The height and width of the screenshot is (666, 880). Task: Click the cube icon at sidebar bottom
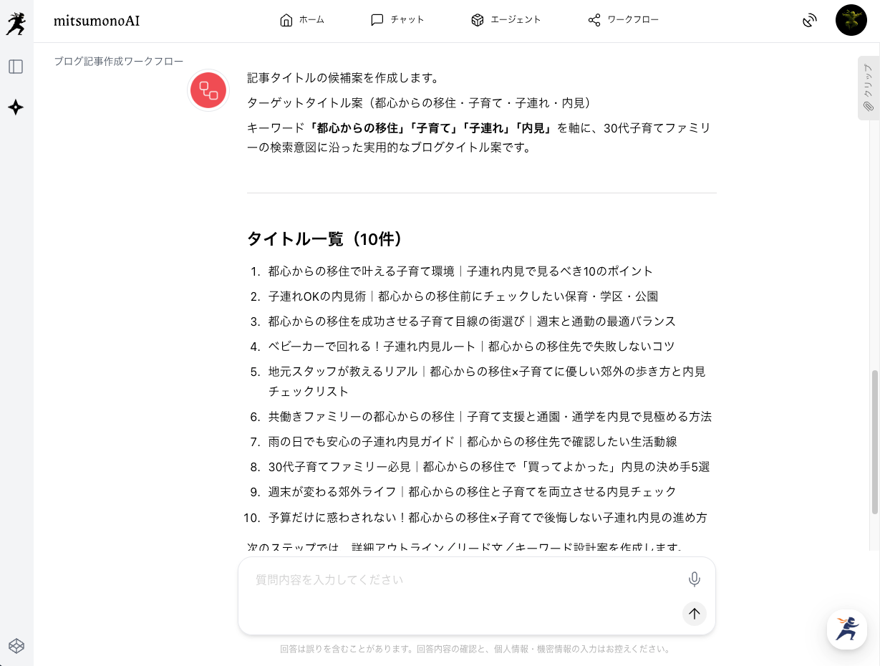pos(16,646)
